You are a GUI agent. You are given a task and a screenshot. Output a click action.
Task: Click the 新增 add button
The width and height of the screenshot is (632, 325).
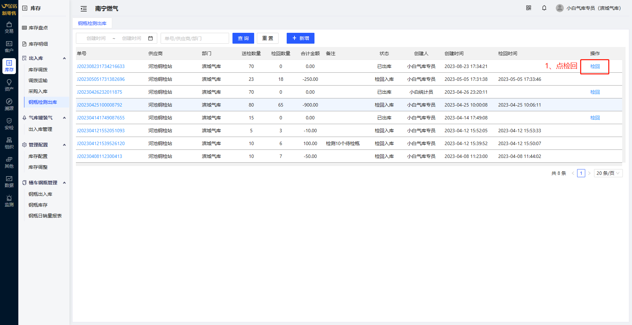(x=301, y=38)
